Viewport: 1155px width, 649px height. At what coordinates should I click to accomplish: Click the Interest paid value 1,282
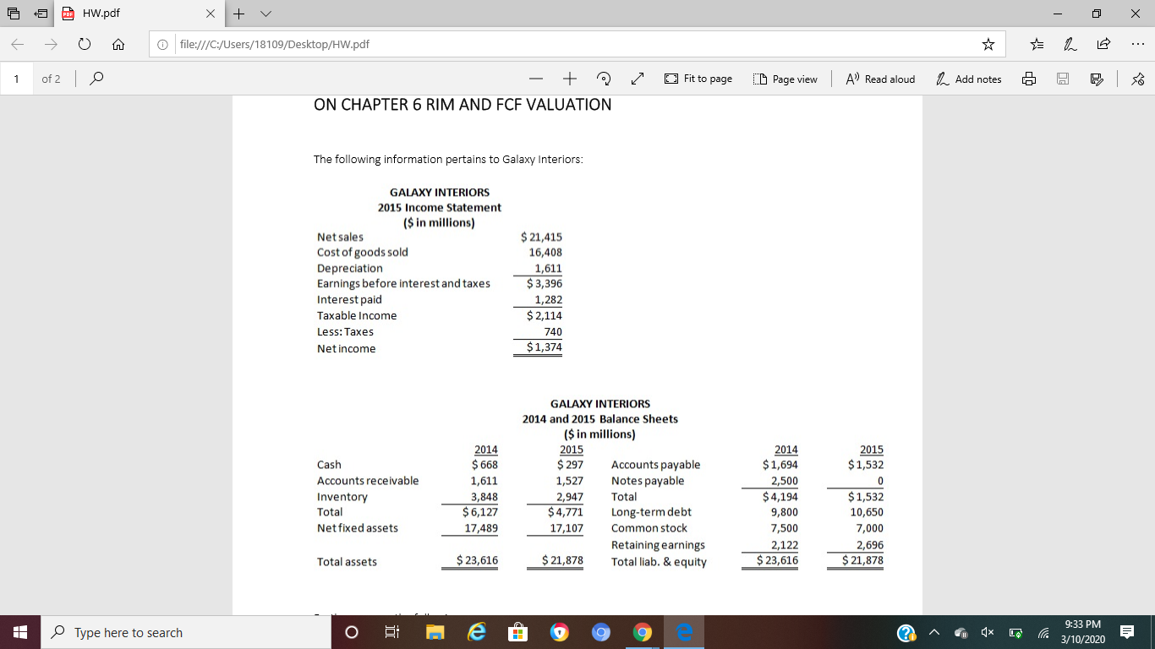tap(549, 299)
